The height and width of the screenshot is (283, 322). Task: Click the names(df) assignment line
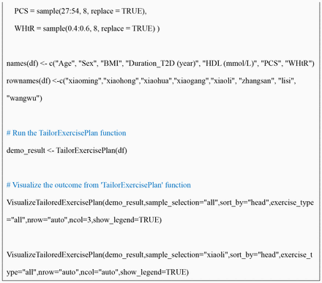pos(160,64)
